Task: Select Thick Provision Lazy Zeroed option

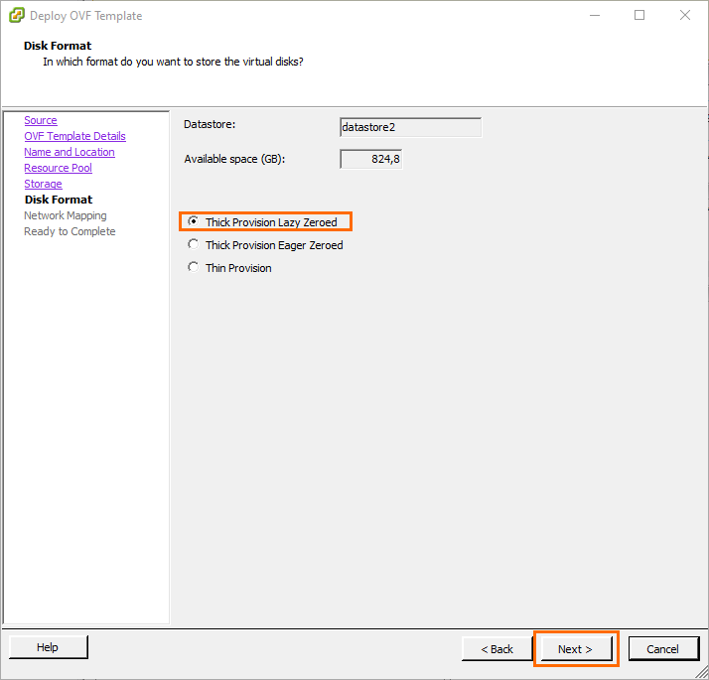Action: (x=194, y=222)
